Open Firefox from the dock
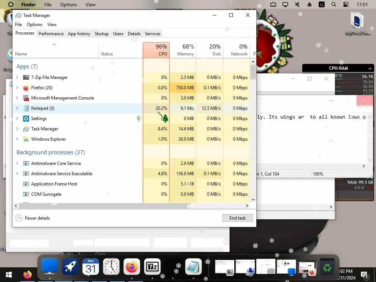Viewport: 376px width, 282px height. [132, 267]
